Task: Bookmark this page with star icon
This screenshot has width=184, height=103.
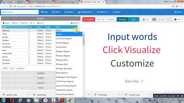Action: (x=173, y=6)
